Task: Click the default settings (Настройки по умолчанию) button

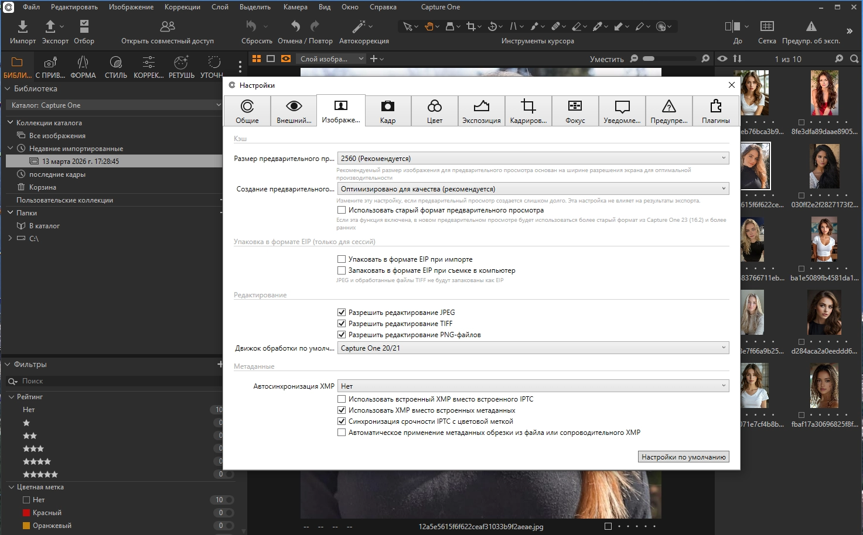Action: (x=683, y=457)
